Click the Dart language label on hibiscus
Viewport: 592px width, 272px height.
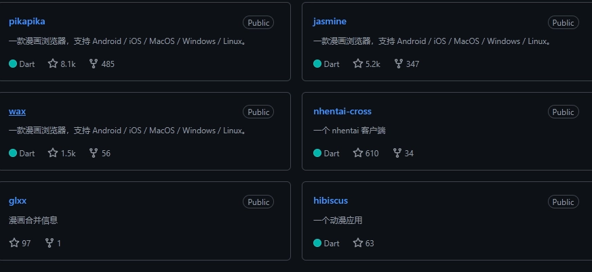(332, 243)
